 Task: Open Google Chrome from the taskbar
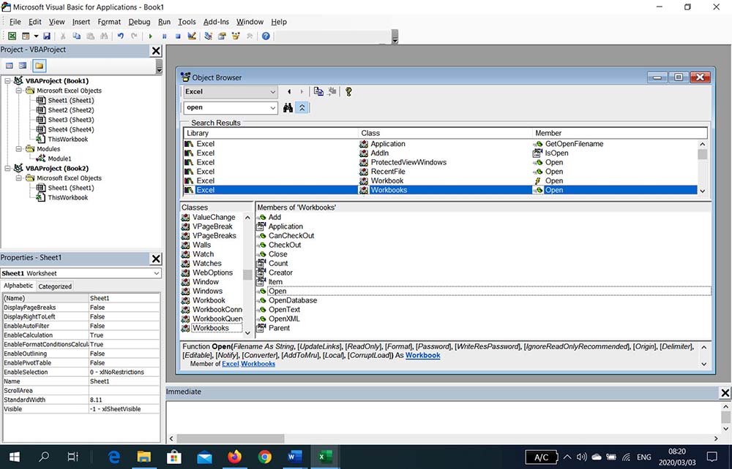coord(264,457)
